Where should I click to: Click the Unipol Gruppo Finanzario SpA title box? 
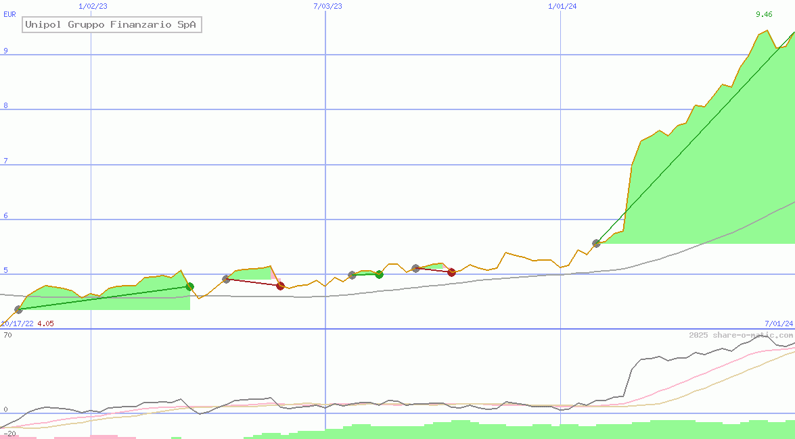coord(111,25)
